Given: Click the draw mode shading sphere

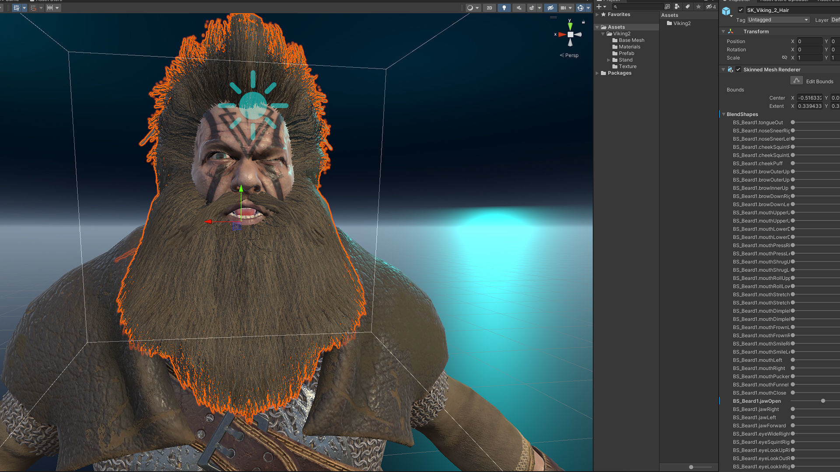Looking at the screenshot, I should [470, 8].
